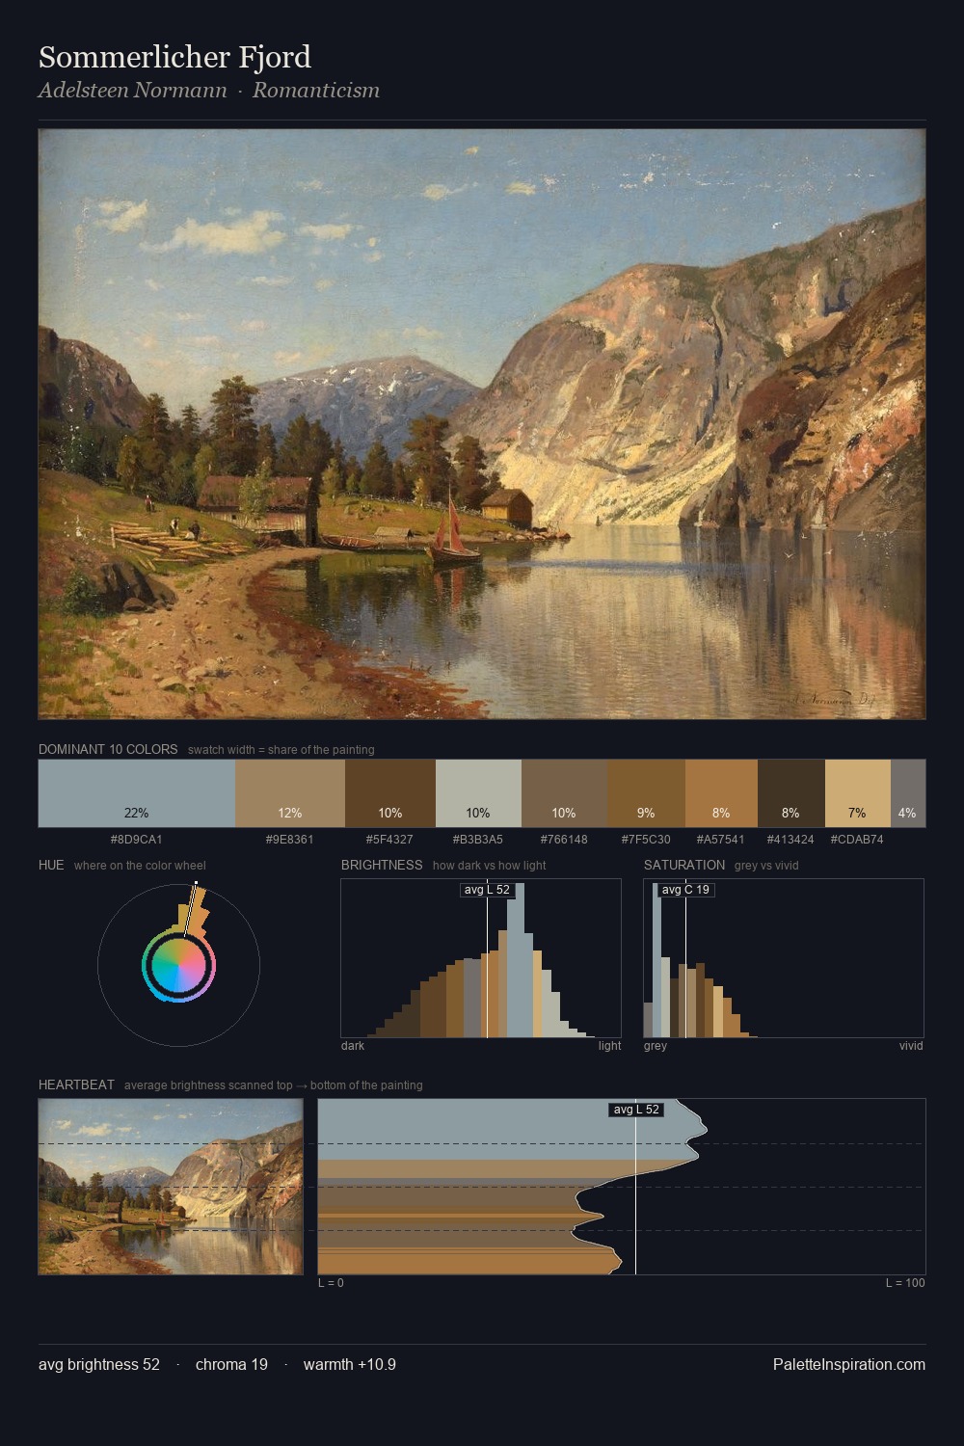Select the 8% ochre swatch #A57541
Image resolution: width=964 pixels, height=1446 pixels.
721,793
